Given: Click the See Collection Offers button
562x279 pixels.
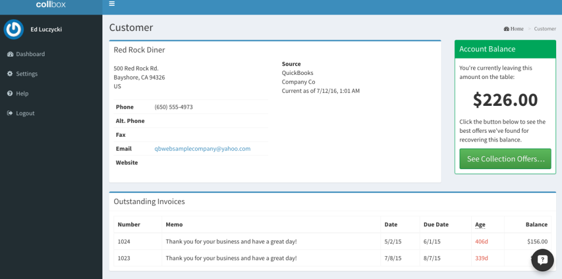Looking at the screenshot, I should click(x=505, y=159).
